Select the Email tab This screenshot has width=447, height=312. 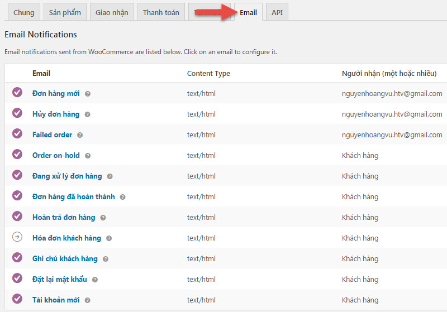(x=248, y=12)
